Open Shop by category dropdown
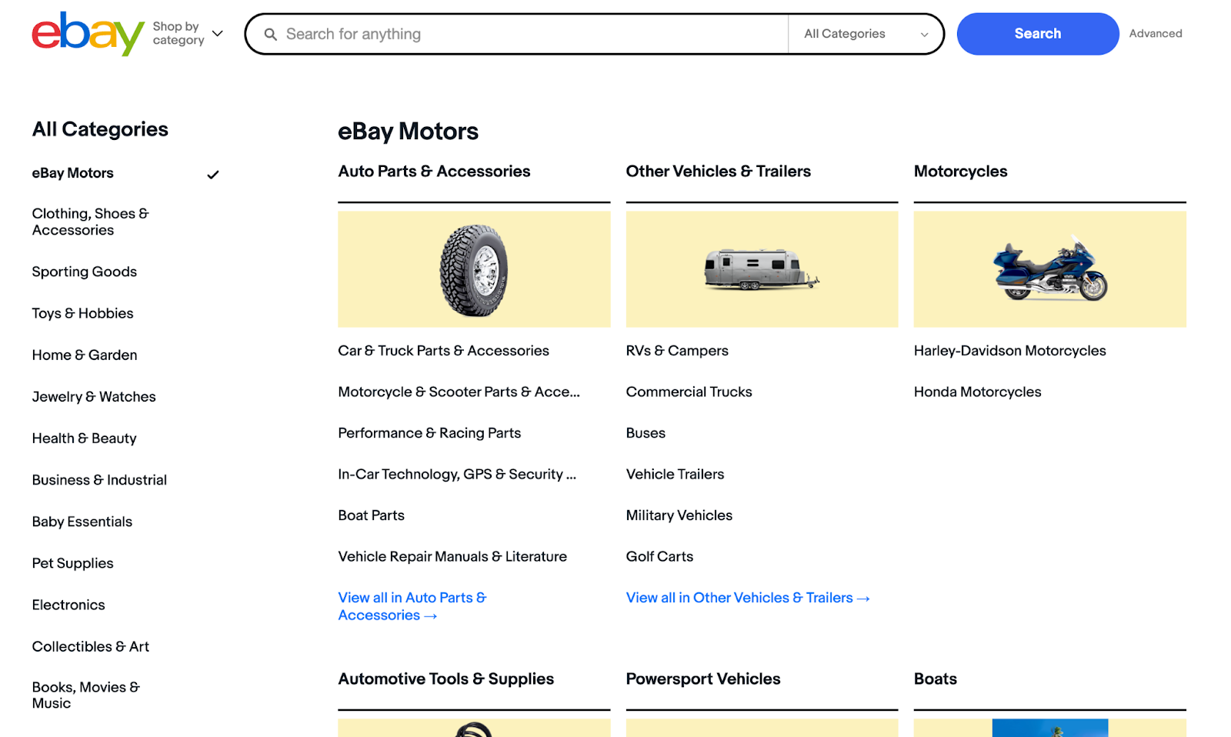This screenshot has height=737, width=1231. click(x=188, y=33)
